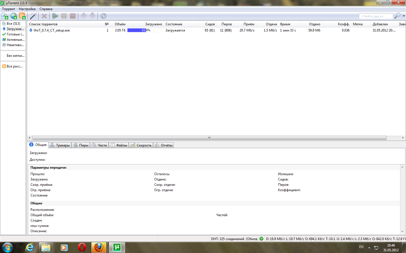Select the 'Активные' sidebar category
The height and width of the screenshot is (253, 406).
click(x=13, y=40)
